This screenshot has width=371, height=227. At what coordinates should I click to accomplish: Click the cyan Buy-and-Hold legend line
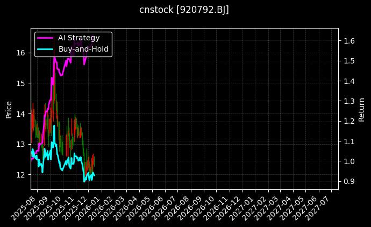46,49
